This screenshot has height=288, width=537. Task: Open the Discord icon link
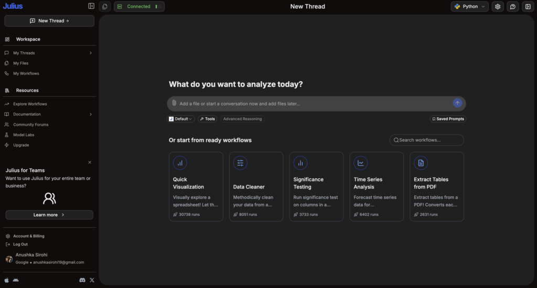click(x=82, y=280)
